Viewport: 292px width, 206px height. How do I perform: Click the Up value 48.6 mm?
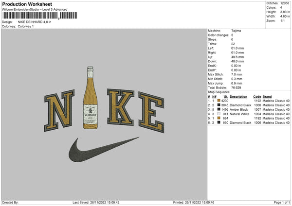pyautogui.click(x=237, y=57)
